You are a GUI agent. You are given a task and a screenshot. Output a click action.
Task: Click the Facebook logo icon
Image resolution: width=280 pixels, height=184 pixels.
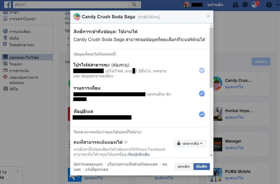(7, 5)
